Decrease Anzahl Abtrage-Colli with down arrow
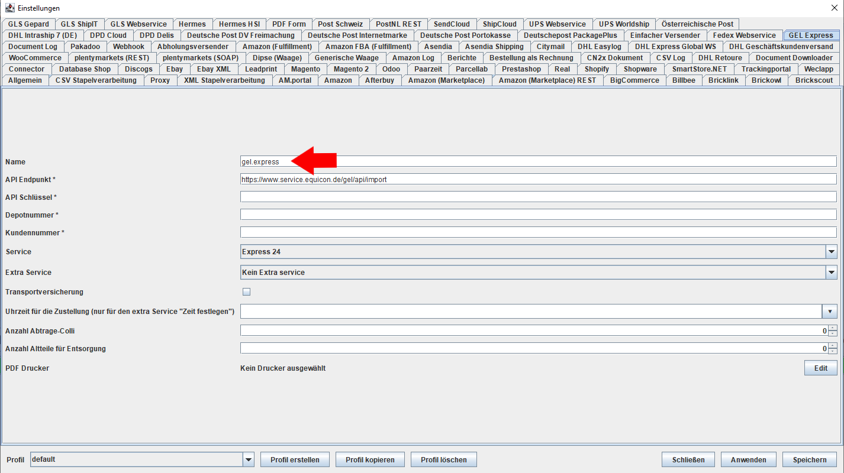 [833, 333]
